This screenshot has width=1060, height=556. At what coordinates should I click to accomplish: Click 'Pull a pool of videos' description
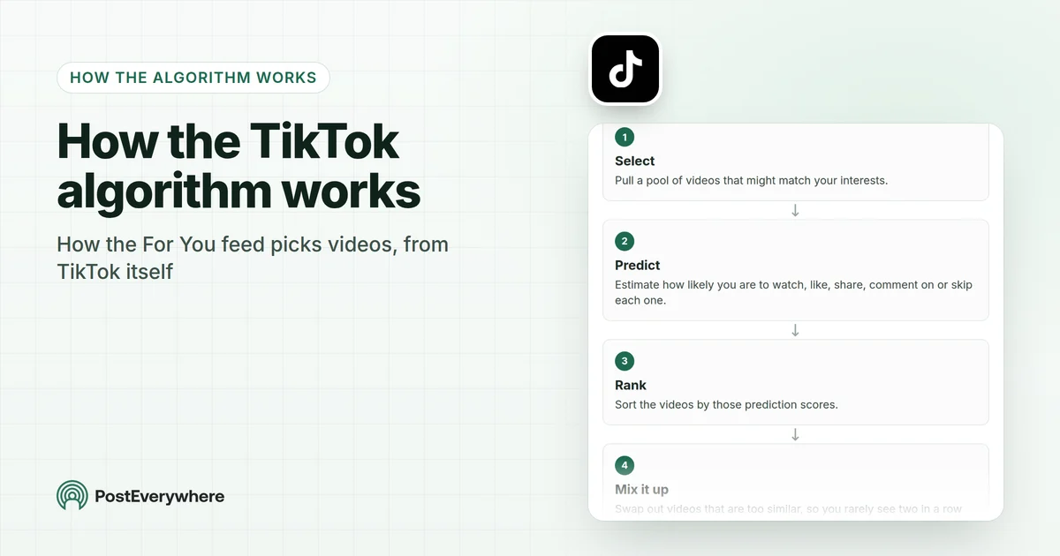[x=751, y=181]
